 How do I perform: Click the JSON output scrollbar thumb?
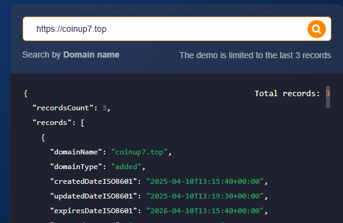tap(328, 97)
